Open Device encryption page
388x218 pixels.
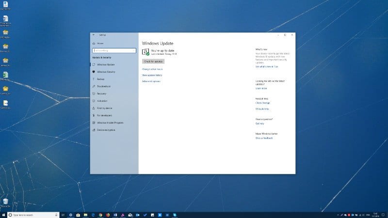(x=106, y=130)
